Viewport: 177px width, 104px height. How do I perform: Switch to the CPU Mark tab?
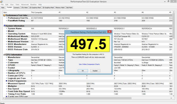[x=24, y=7]
